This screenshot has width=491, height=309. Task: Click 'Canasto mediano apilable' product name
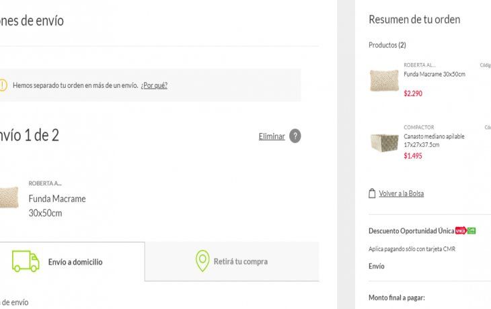[x=434, y=140]
